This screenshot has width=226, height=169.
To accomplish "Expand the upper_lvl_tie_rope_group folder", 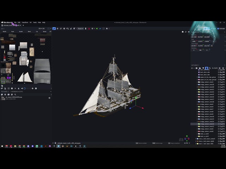I will (197, 77).
